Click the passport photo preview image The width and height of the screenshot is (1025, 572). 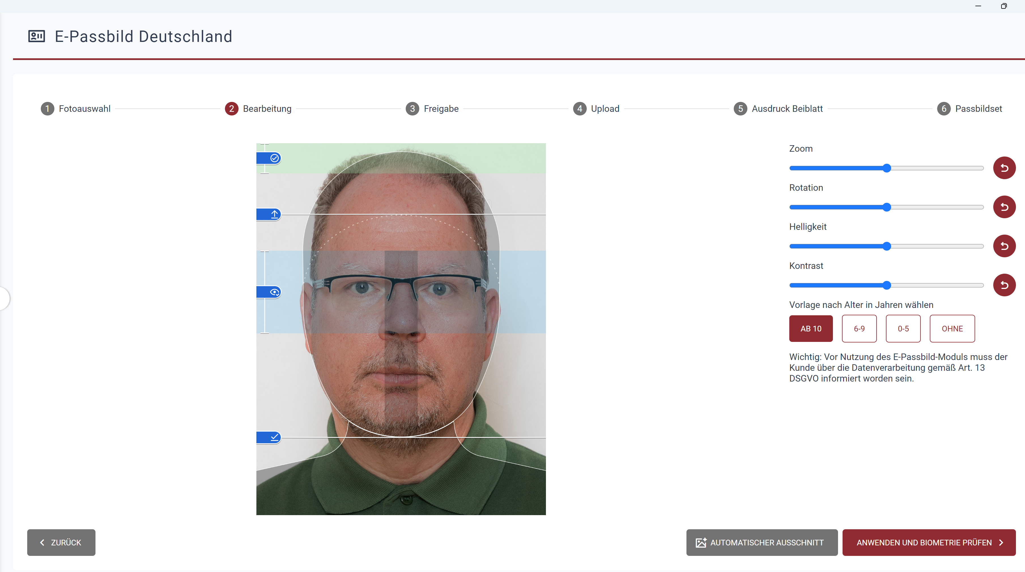pos(401,329)
